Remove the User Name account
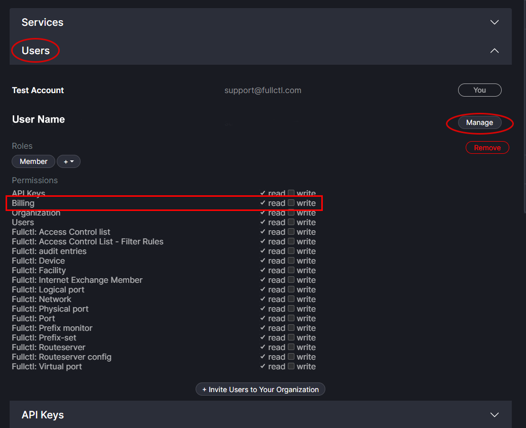This screenshot has width=526, height=428. coord(487,148)
